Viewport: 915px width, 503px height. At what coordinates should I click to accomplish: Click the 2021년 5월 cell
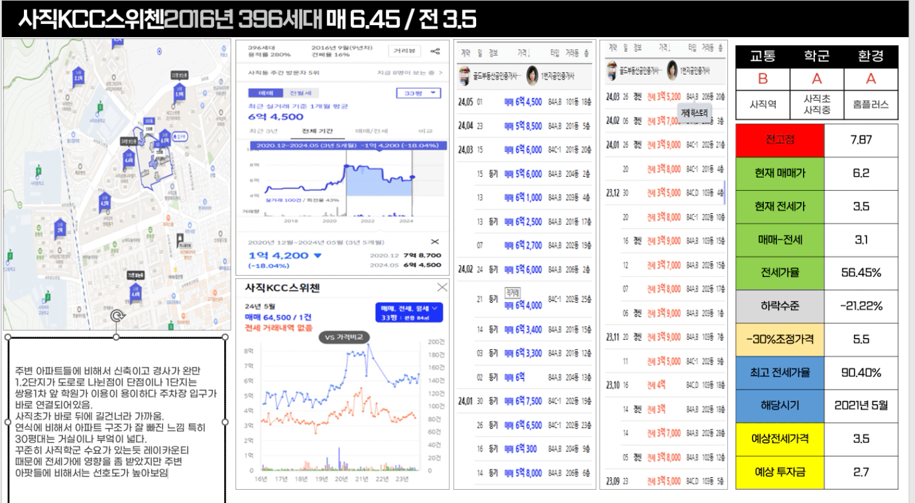coord(861,406)
